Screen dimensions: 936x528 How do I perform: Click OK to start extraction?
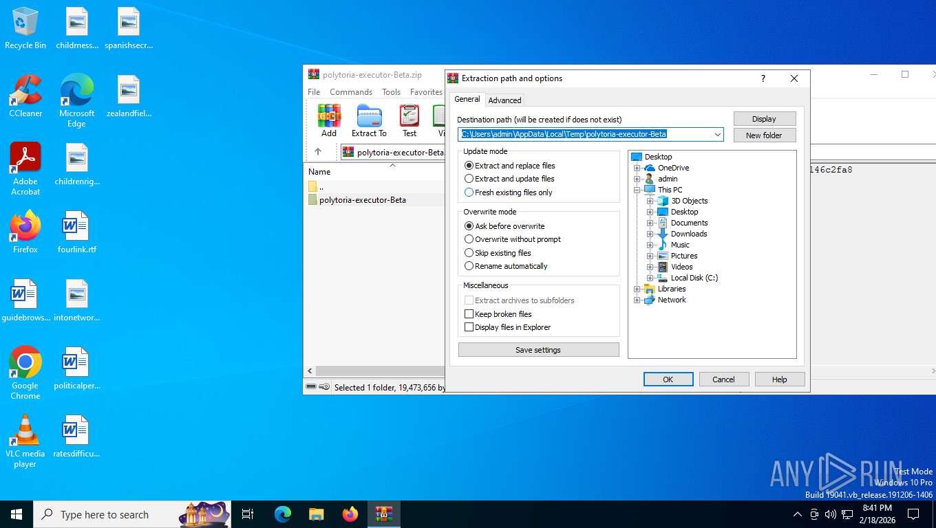pyautogui.click(x=668, y=379)
